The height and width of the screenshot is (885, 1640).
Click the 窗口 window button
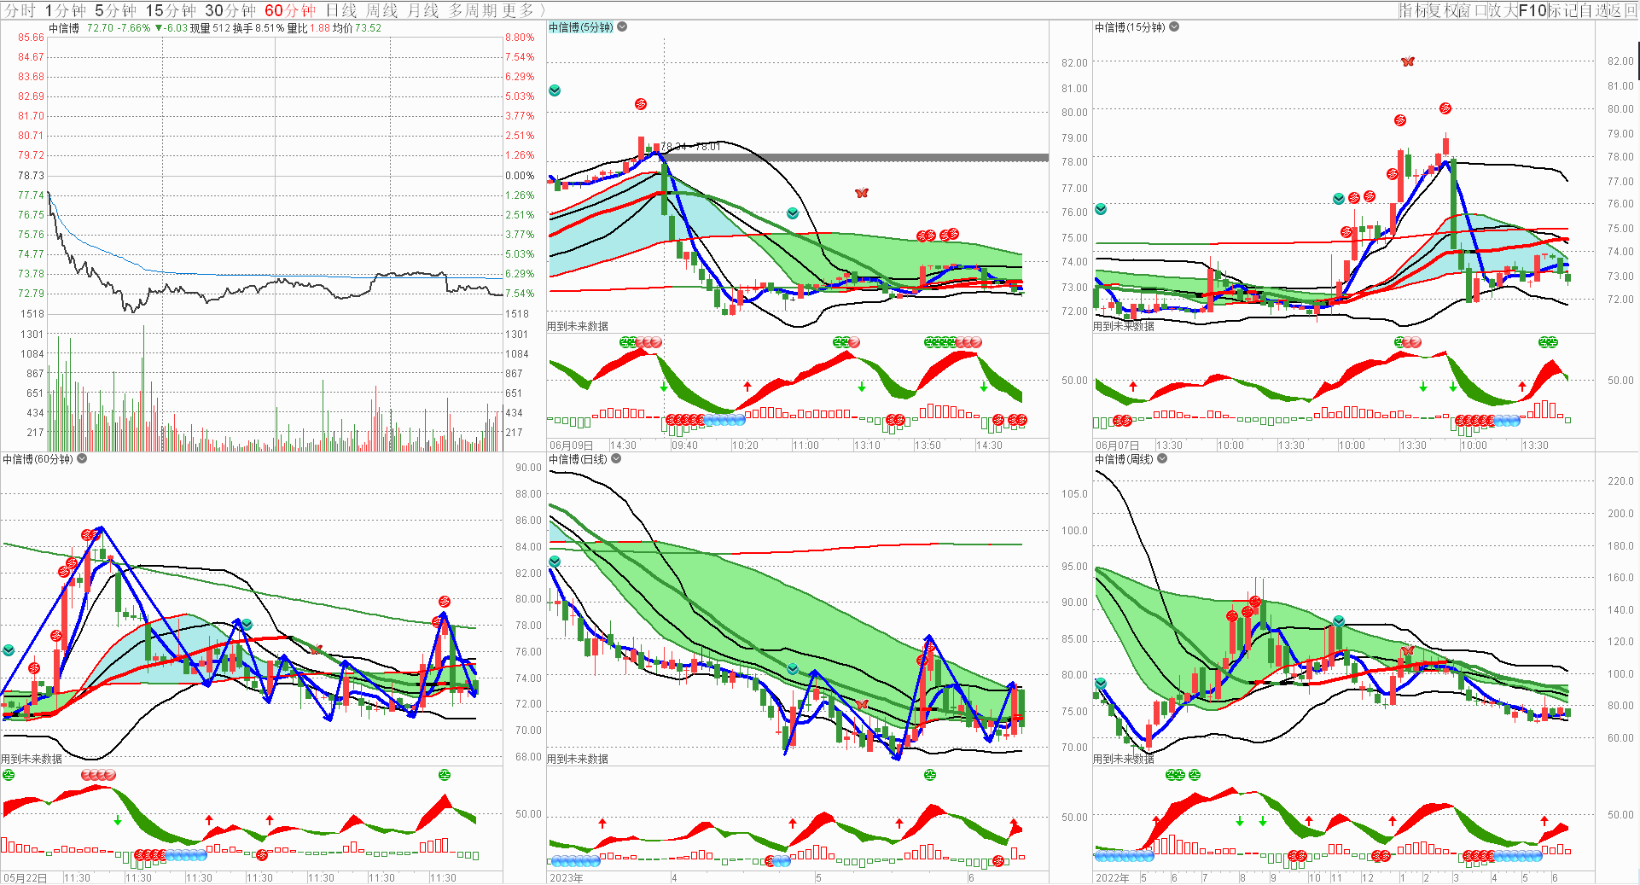point(1472,10)
